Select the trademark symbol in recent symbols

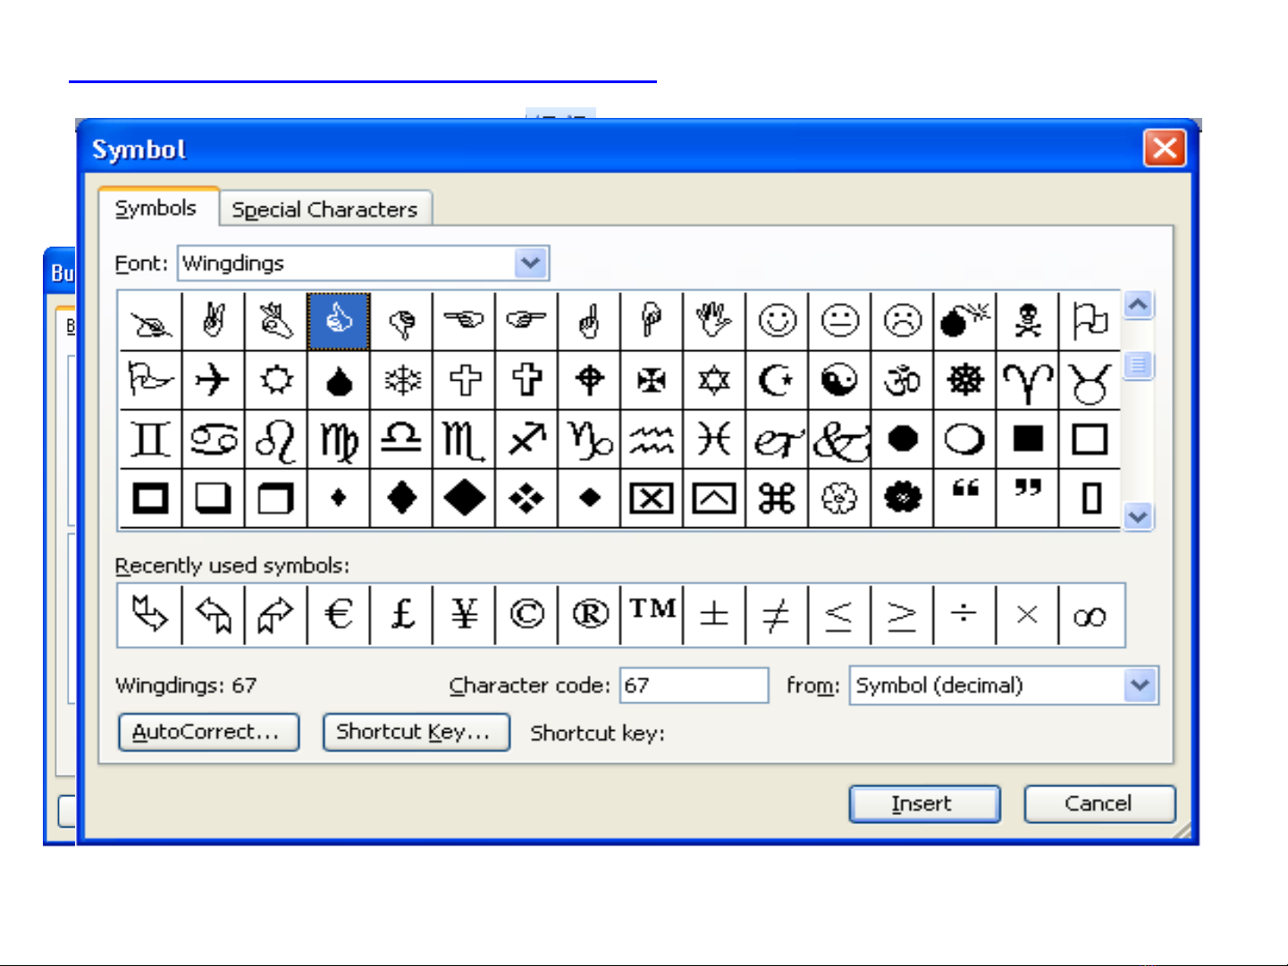[x=652, y=615]
